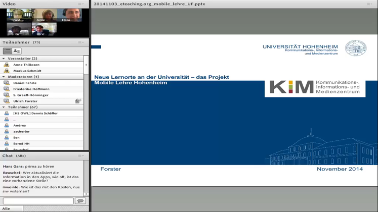Select the attendee list view icon

tap(7, 51)
